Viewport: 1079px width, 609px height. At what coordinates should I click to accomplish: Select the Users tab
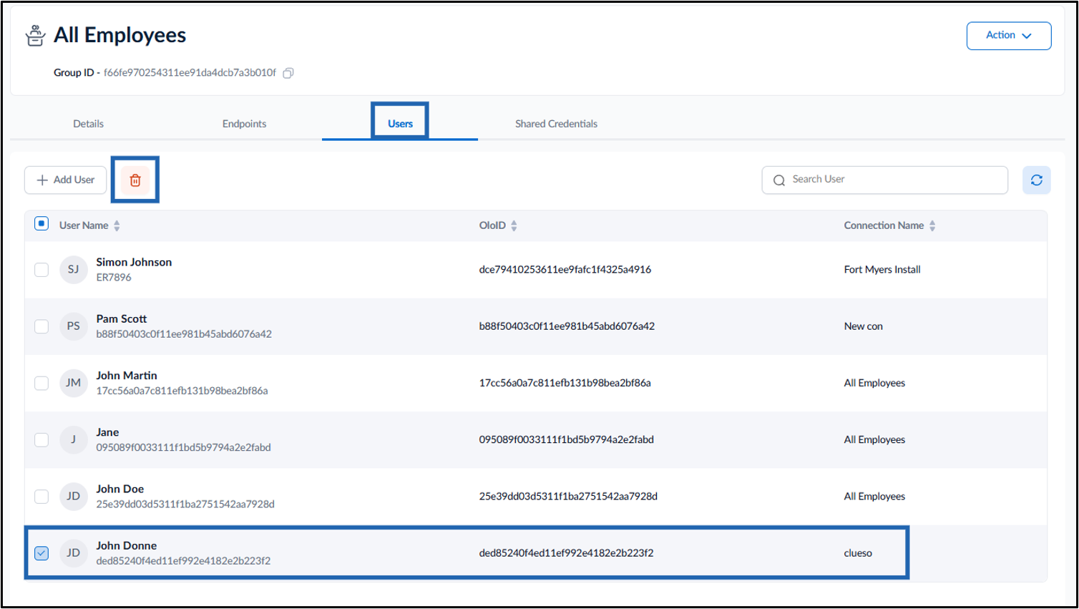click(400, 124)
